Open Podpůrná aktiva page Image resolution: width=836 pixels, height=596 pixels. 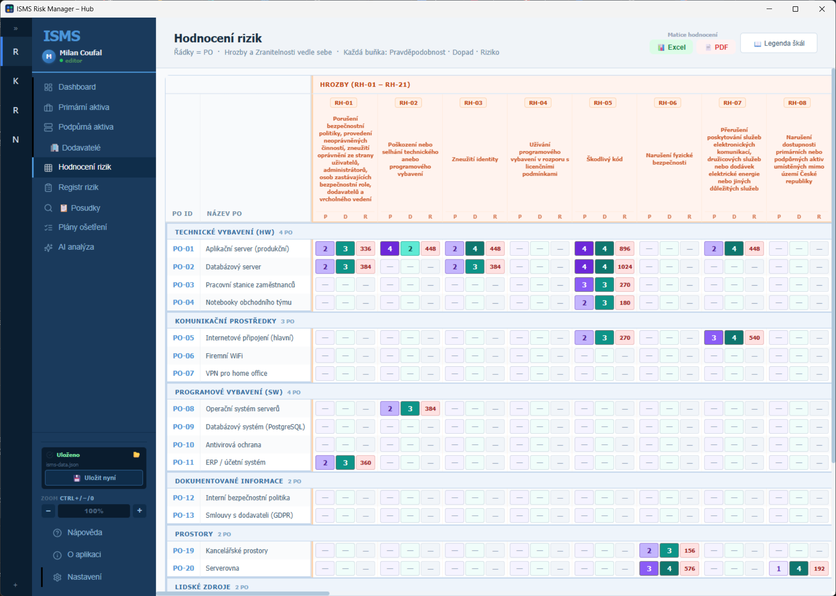(x=94, y=127)
